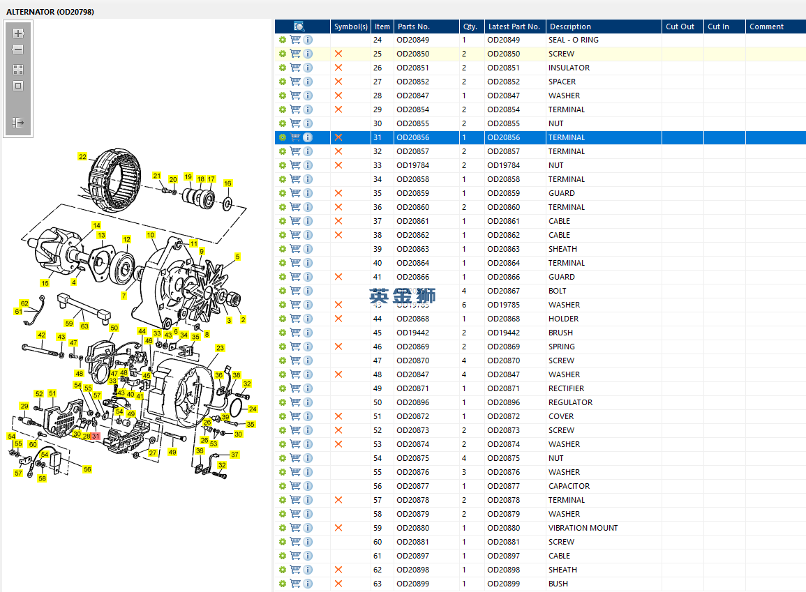Click the orange X symbol for item 25
This screenshot has height=592, width=806.
tap(338, 54)
